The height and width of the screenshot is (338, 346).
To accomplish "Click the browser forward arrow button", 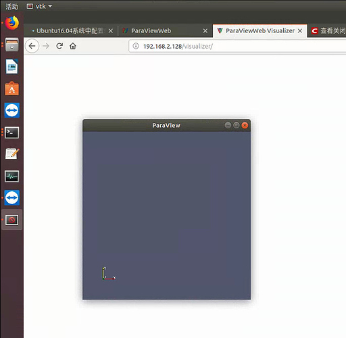I will tap(46, 46).
